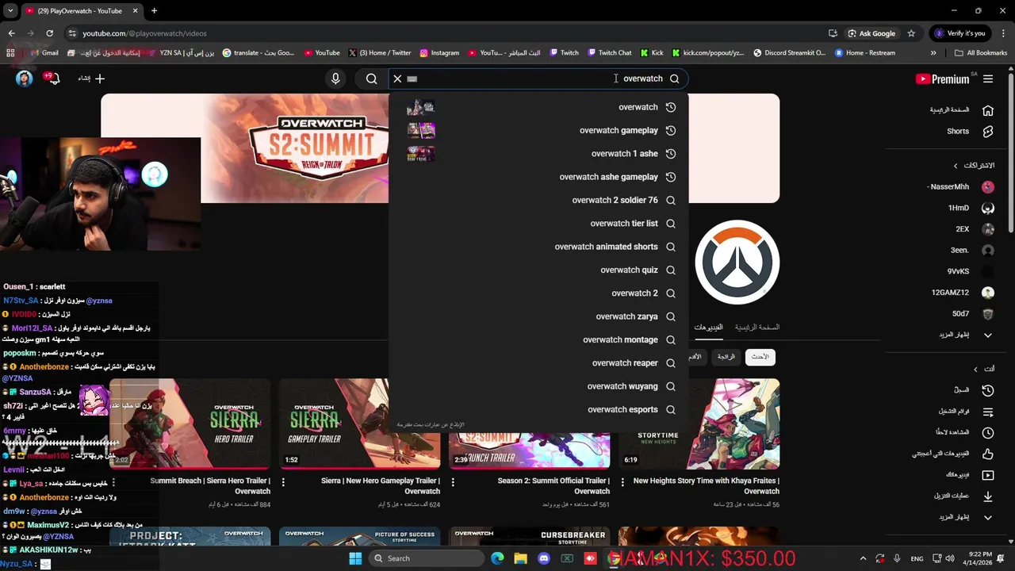Screen dimensions: 1015x571
Task: Select suggestion 'overwatch gameplay'
Action: coord(538,130)
